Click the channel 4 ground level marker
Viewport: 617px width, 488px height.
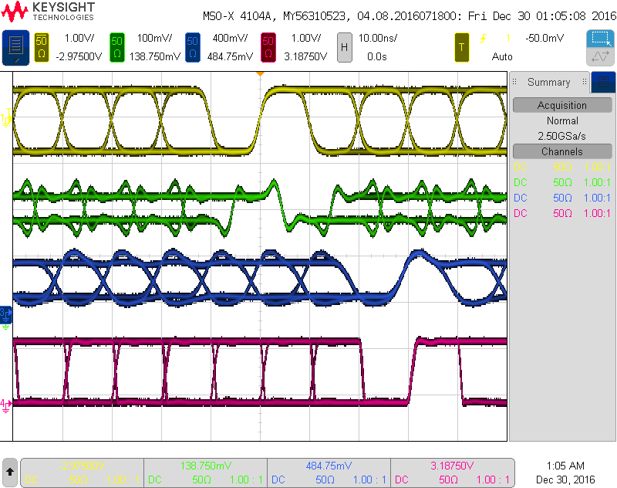click(x=6, y=405)
